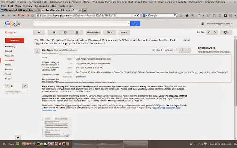Open the downloads arrow icon
This screenshot has height=148, width=237.
pyautogui.click(x=181, y=16)
